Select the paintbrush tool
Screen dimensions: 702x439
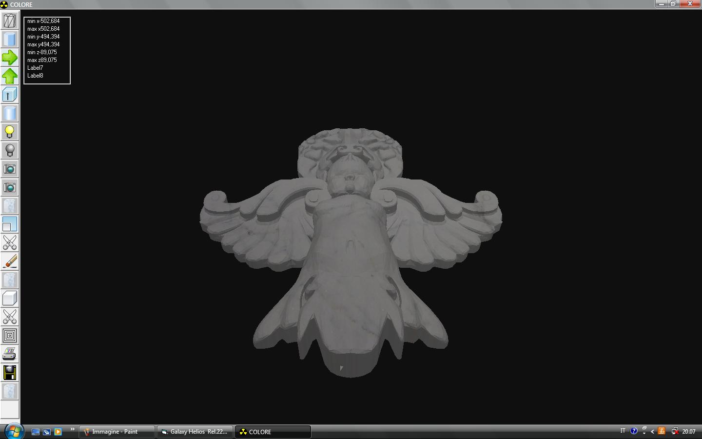click(10, 261)
